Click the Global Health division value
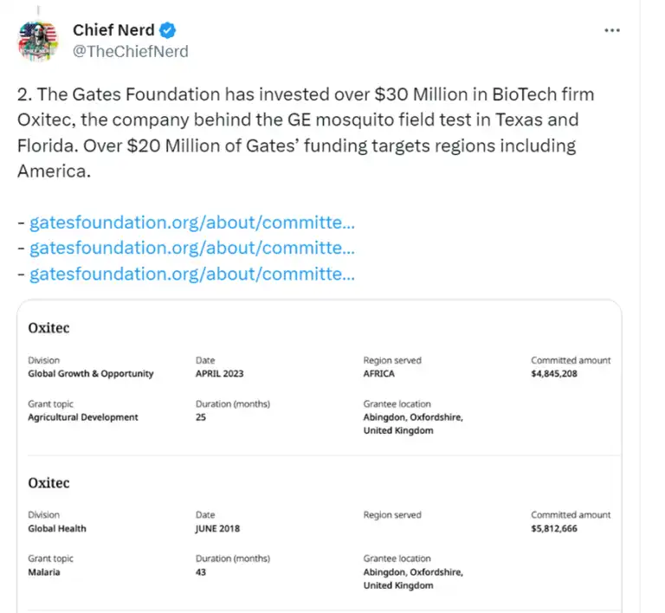The image size is (665, 613). tap(57, 528)
